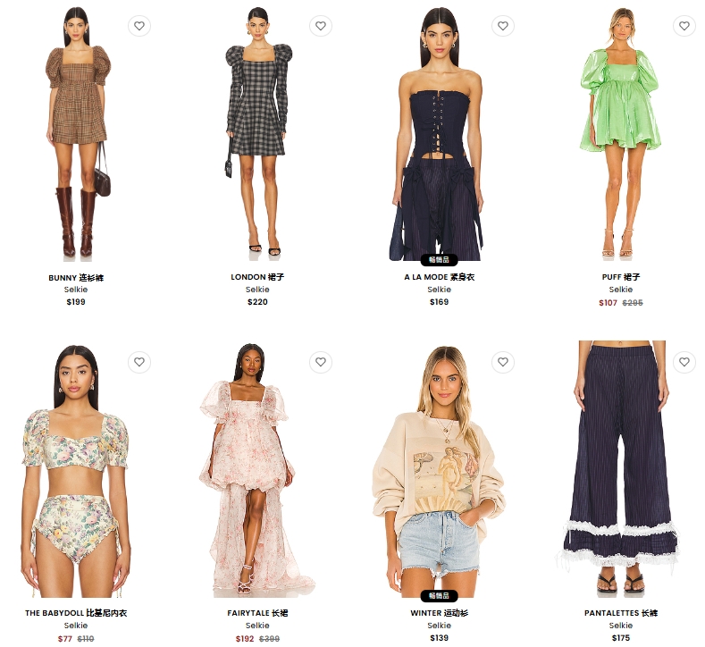Open the LONDON product title link
Screen dimensions: 705x647
point(257,277)
